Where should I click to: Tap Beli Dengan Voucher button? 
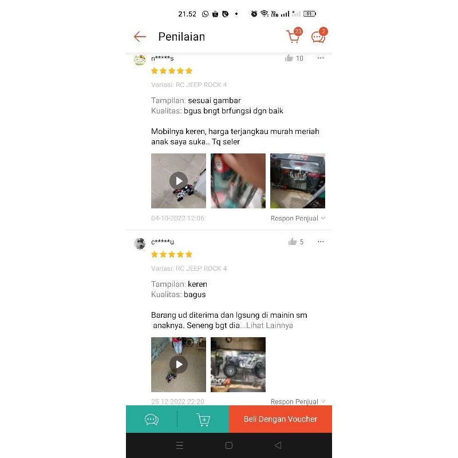pyautogui.click(x=281, y=419)
